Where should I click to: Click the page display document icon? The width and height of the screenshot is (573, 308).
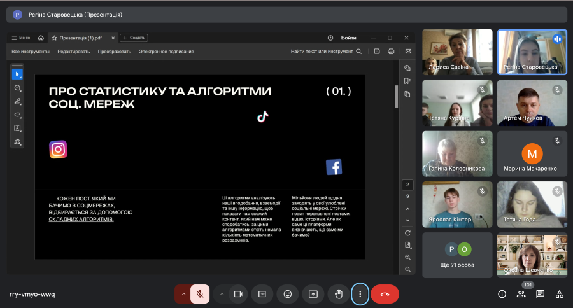[x=408, y=245]
